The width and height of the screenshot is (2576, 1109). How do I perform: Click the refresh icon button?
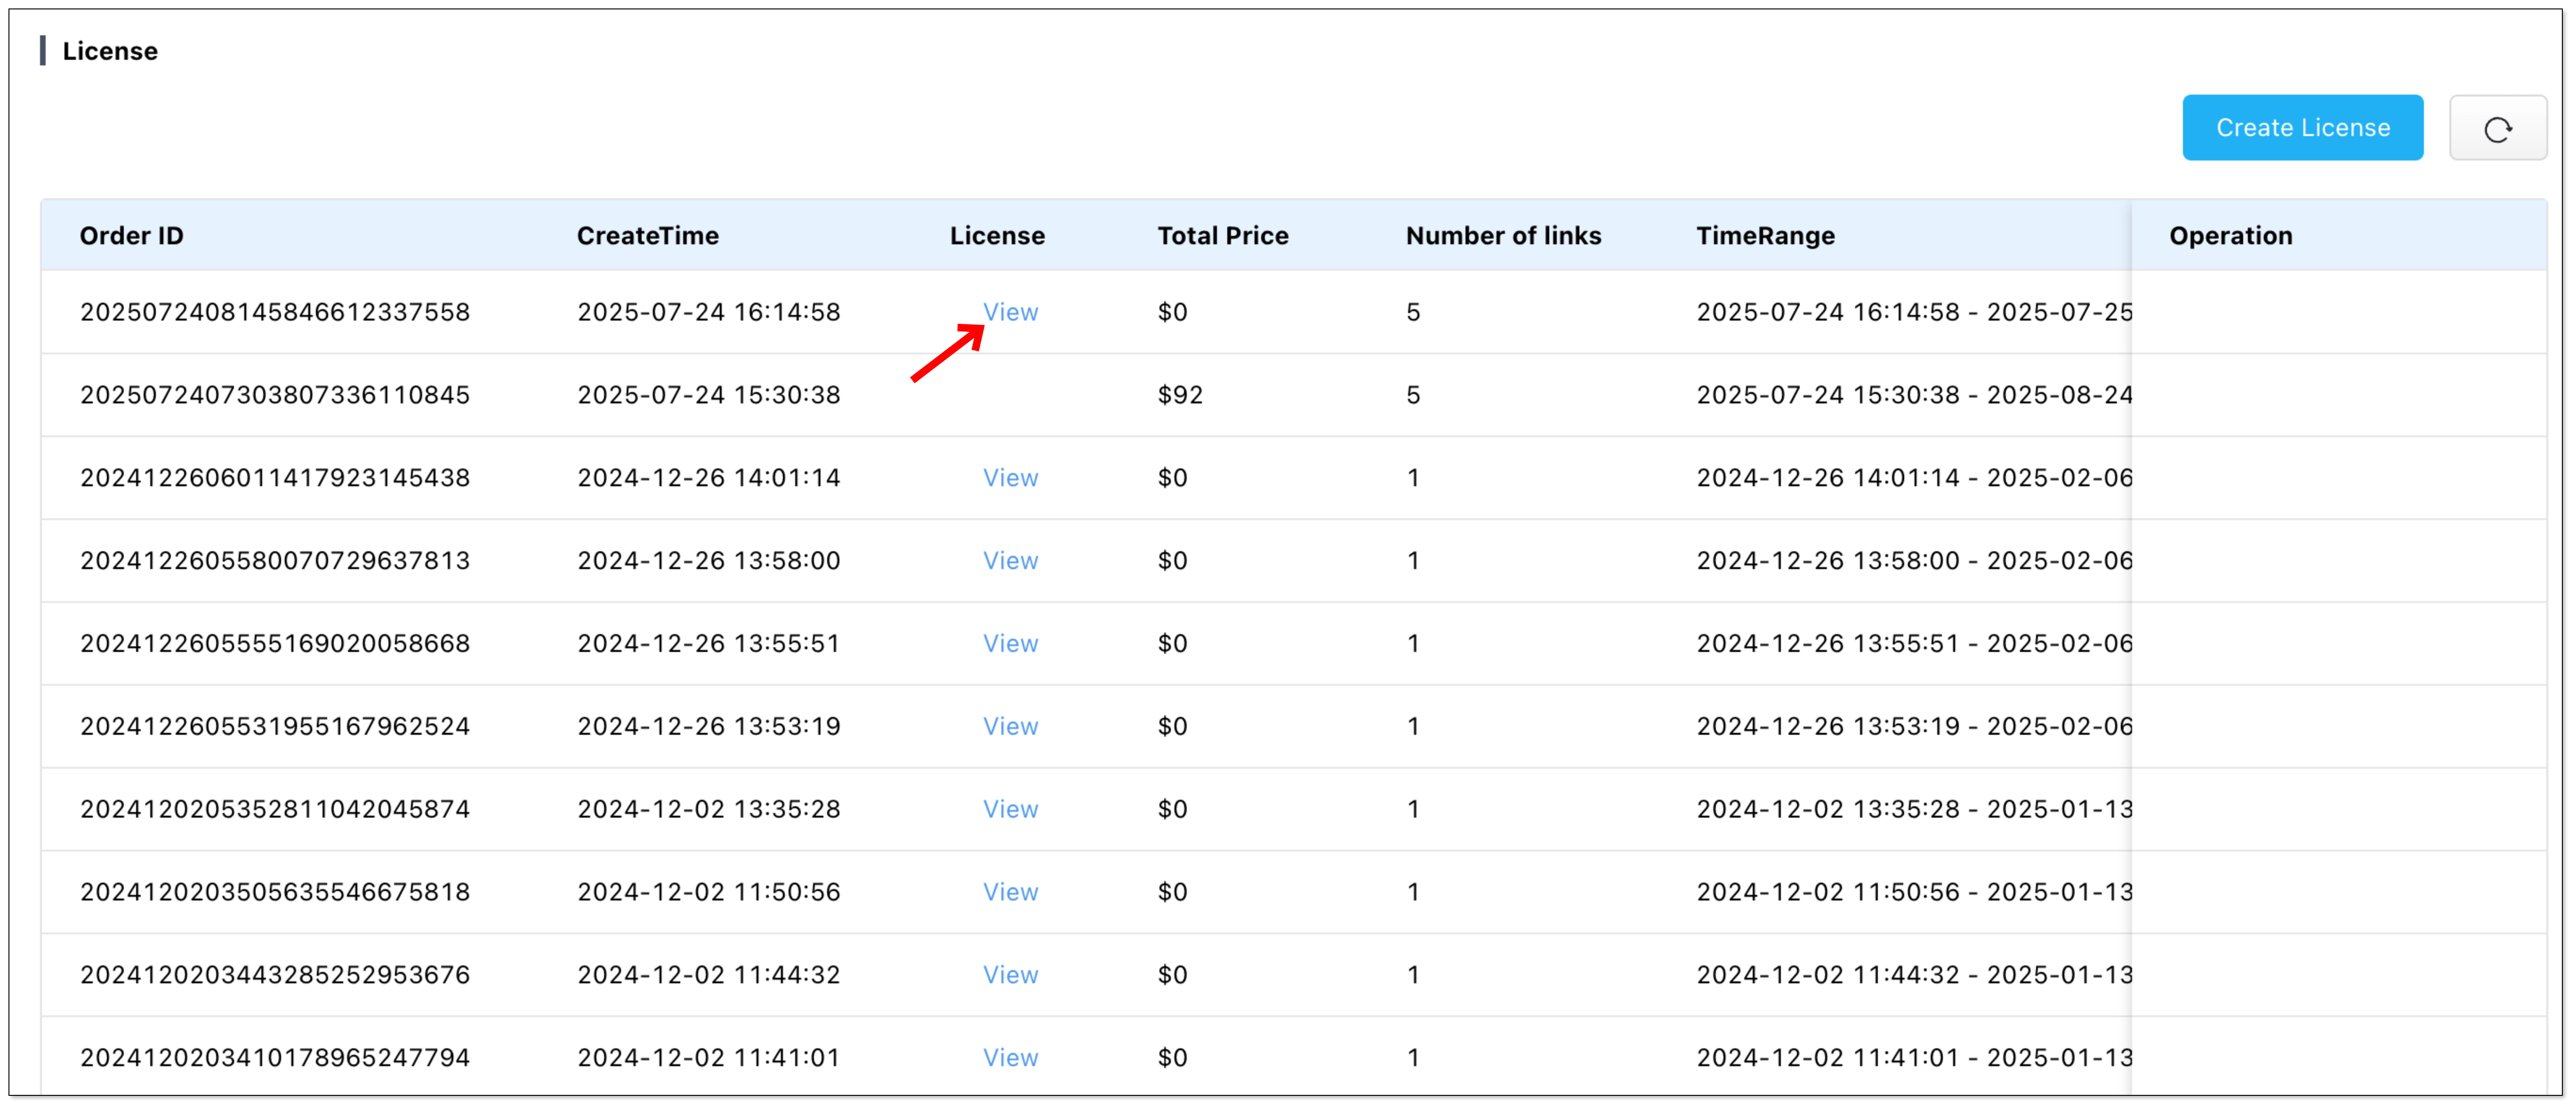click(2497, 128)
